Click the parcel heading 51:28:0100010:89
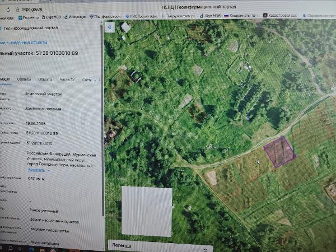Screen dimensions: 336x252 tap(57, 53)
